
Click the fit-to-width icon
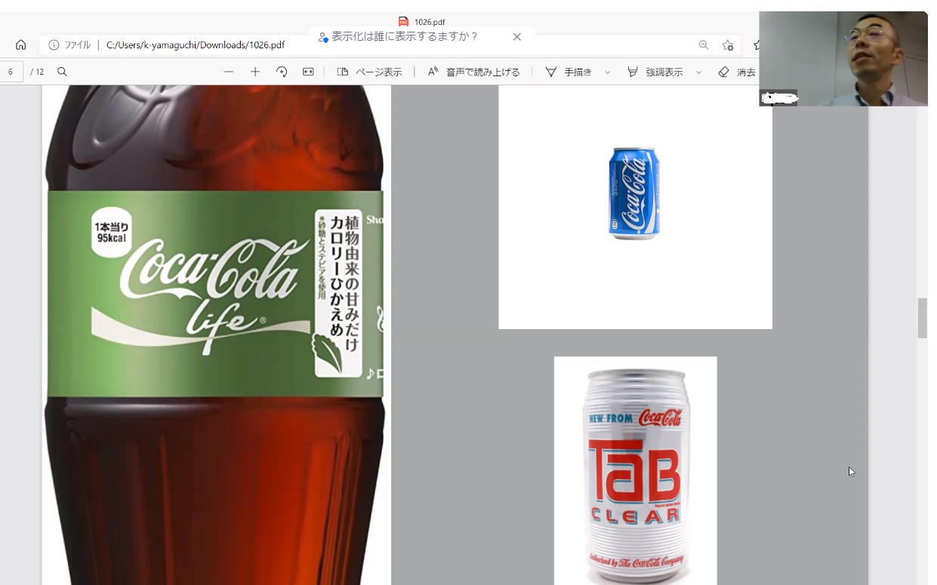coord(308,72)
